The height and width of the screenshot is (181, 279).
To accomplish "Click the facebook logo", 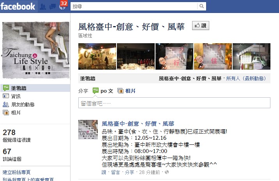I will coord(18,6).
